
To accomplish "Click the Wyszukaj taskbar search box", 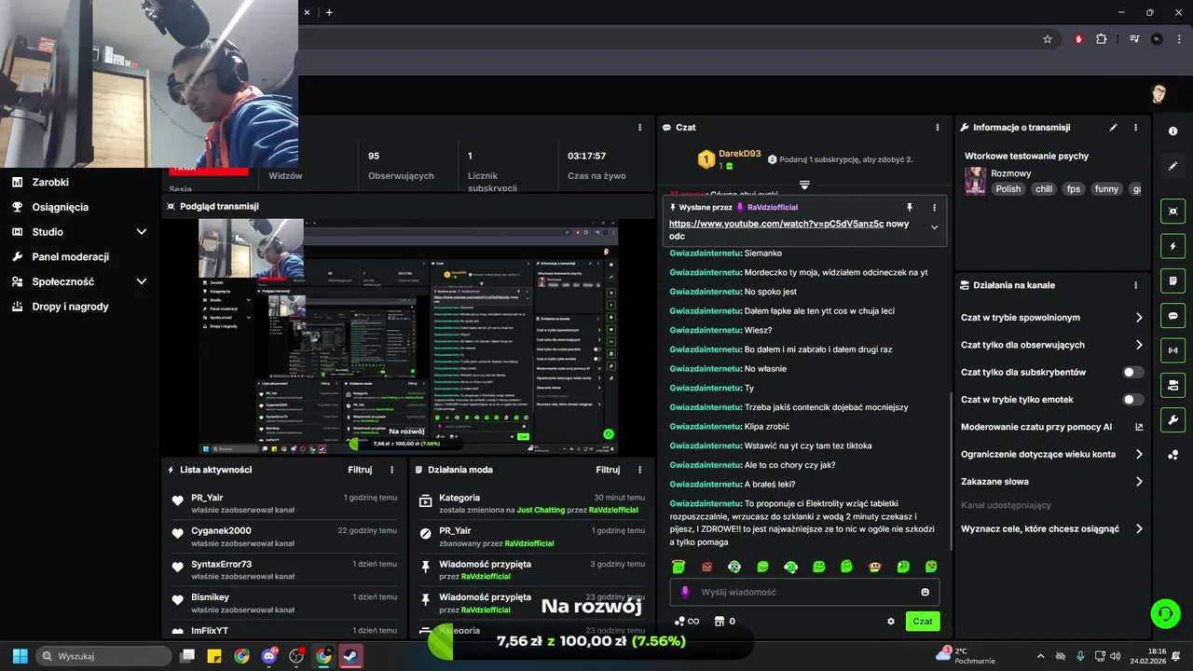I will click(x=103, y=656).
